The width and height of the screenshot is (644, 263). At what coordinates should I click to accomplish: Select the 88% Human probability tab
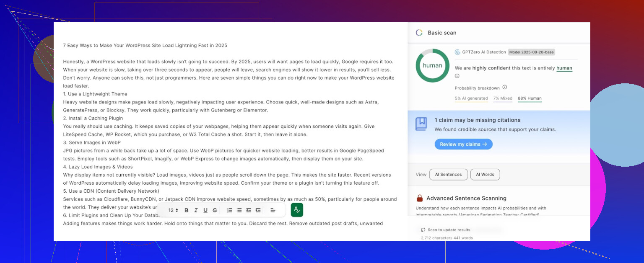click(x=530, y=98)
